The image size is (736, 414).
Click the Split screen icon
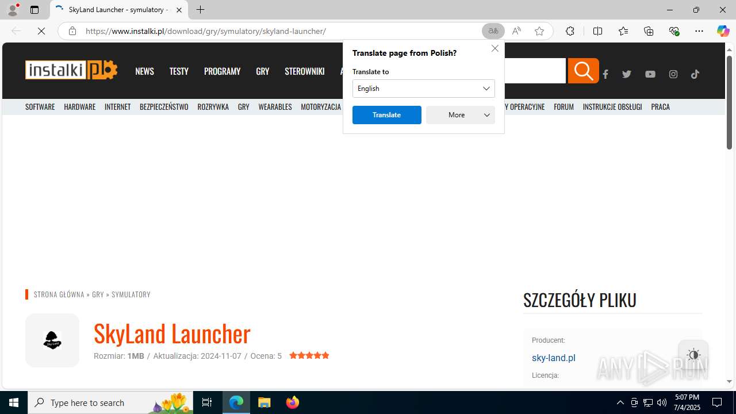(597, 31)
